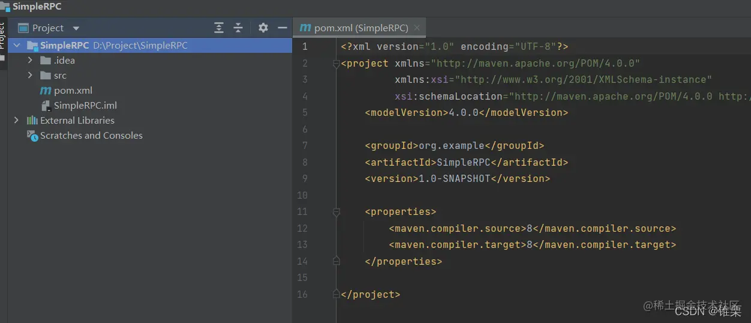Click the closing </project> tag
The height and width of the screenshot is (323, 751).
pos(370,294)
